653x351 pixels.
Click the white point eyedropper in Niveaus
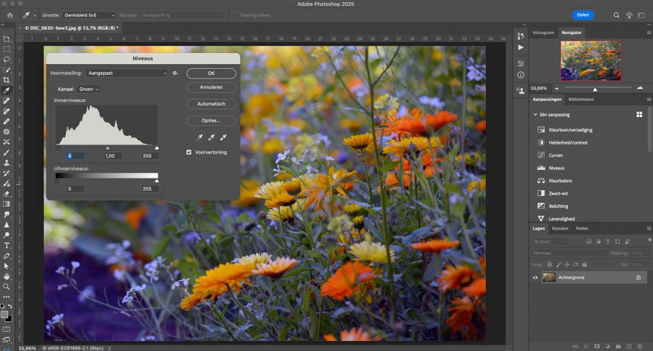[x=222, y=137]
